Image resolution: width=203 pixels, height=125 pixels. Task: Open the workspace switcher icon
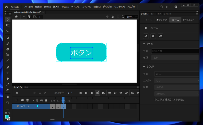[x=168, y=7]
